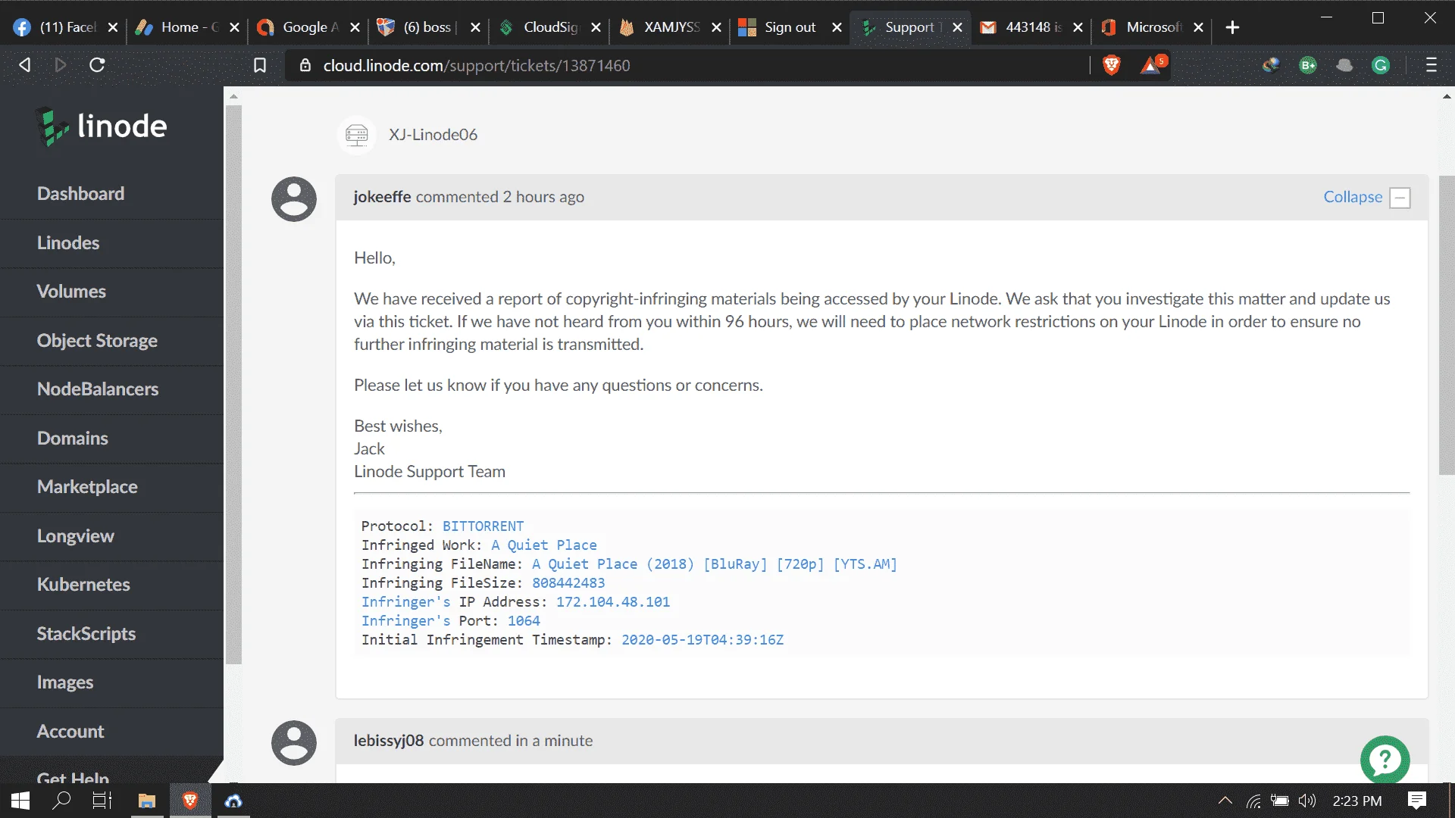Go to Account settings in the sidebar
1455x818 pixels.
[x=70, y=732]
